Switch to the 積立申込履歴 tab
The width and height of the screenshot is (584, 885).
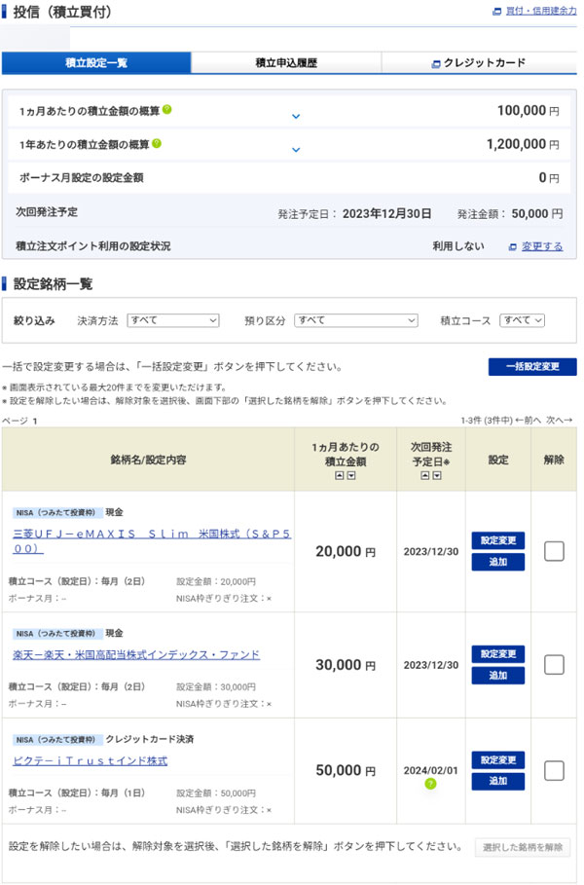(x=286, y=63)
